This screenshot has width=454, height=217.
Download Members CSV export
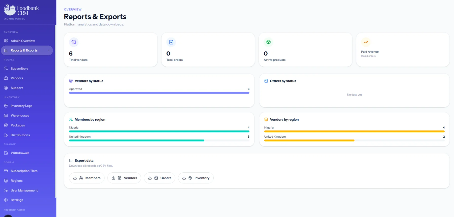87,178
